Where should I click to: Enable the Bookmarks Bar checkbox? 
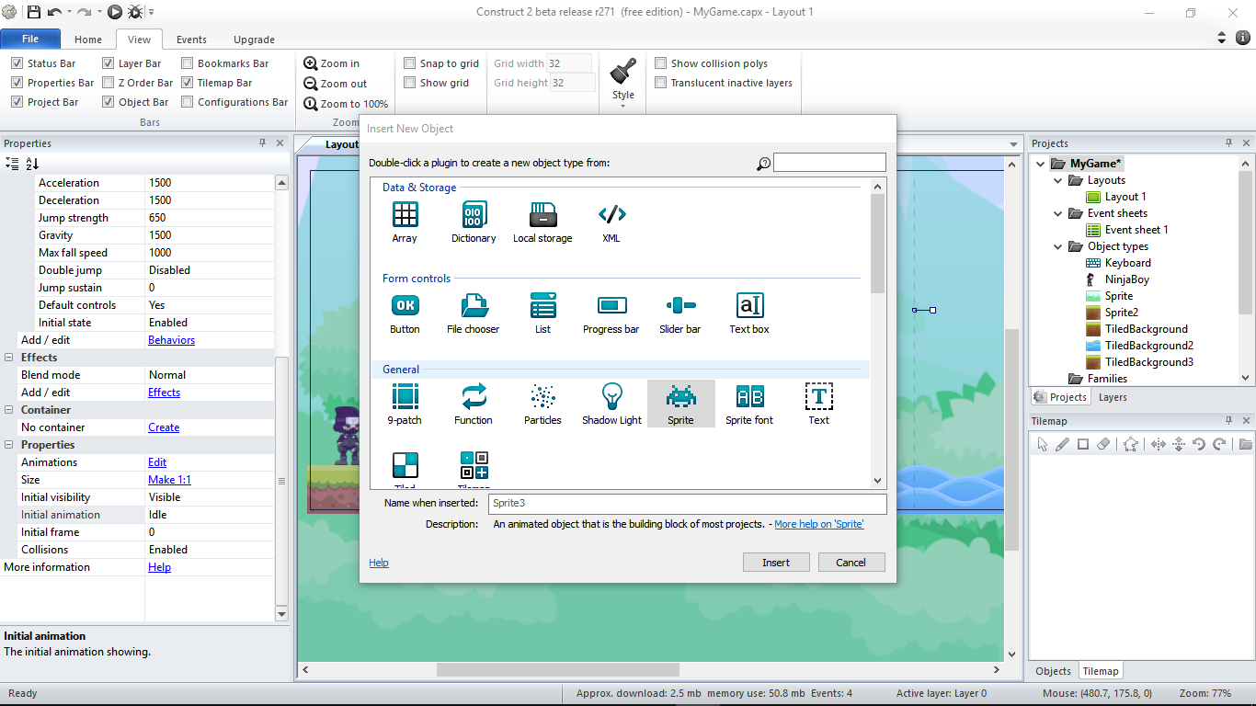click(188, 63)
